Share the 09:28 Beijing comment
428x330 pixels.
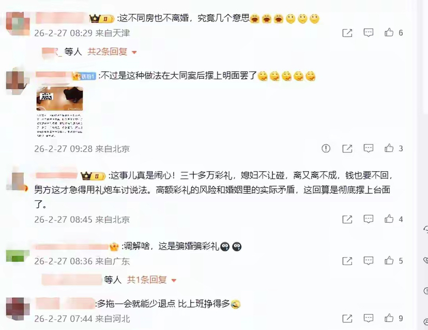(x=347, y=148)
